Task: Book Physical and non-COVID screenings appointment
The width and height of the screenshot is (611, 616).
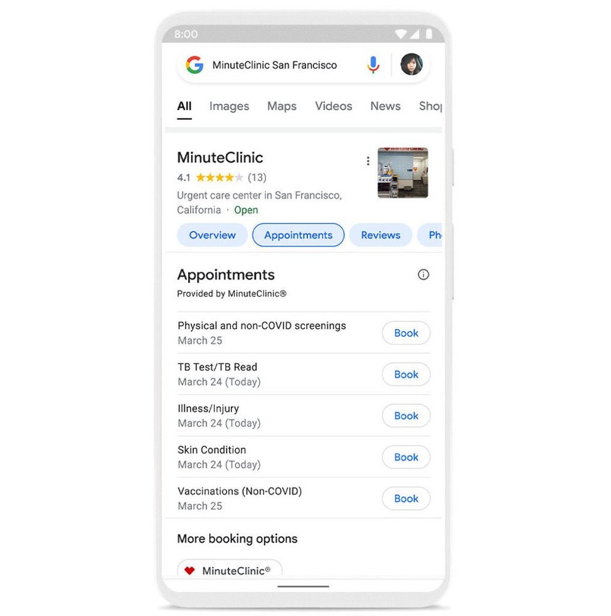Action: click(x=406, y=333)
